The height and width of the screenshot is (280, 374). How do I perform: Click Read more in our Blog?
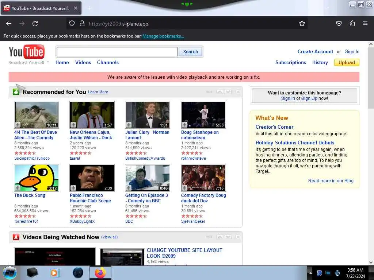331,181
